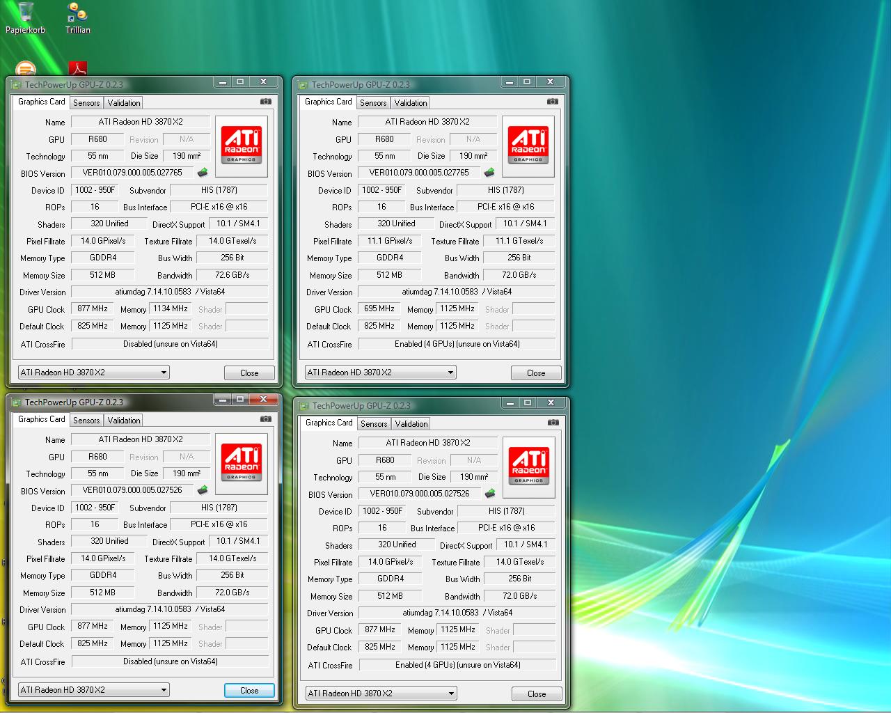
Task: Click title bar app icon of upper-right GPU-Z window
Action: [x=303, y=85]
